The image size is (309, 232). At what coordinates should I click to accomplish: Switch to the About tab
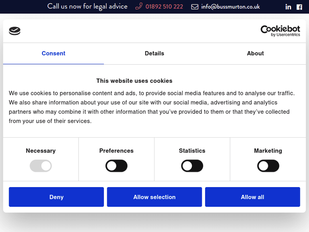tap(255, 54)
